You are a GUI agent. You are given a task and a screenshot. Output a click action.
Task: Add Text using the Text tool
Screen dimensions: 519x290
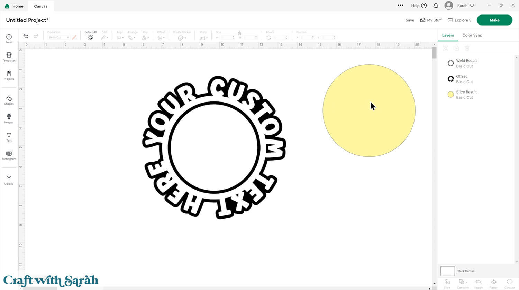[x=9, y=137]
